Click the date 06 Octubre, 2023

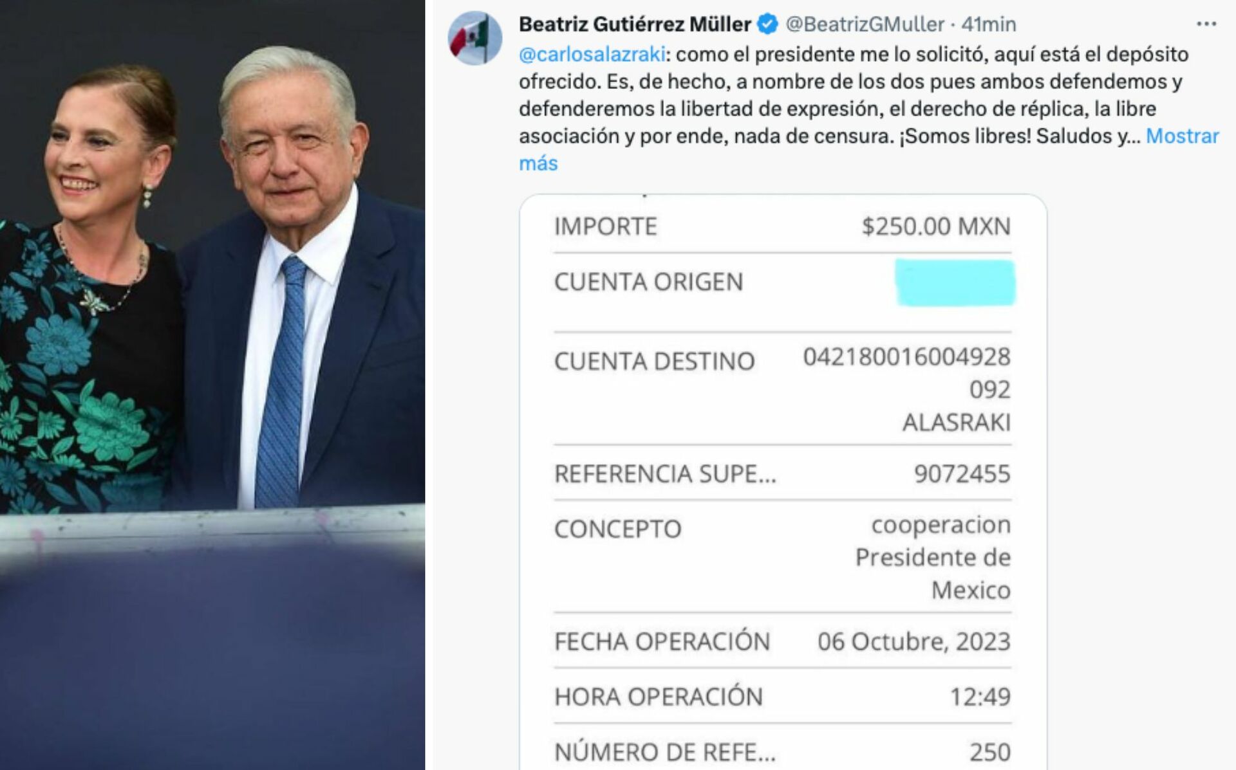[x=914, y=641]
